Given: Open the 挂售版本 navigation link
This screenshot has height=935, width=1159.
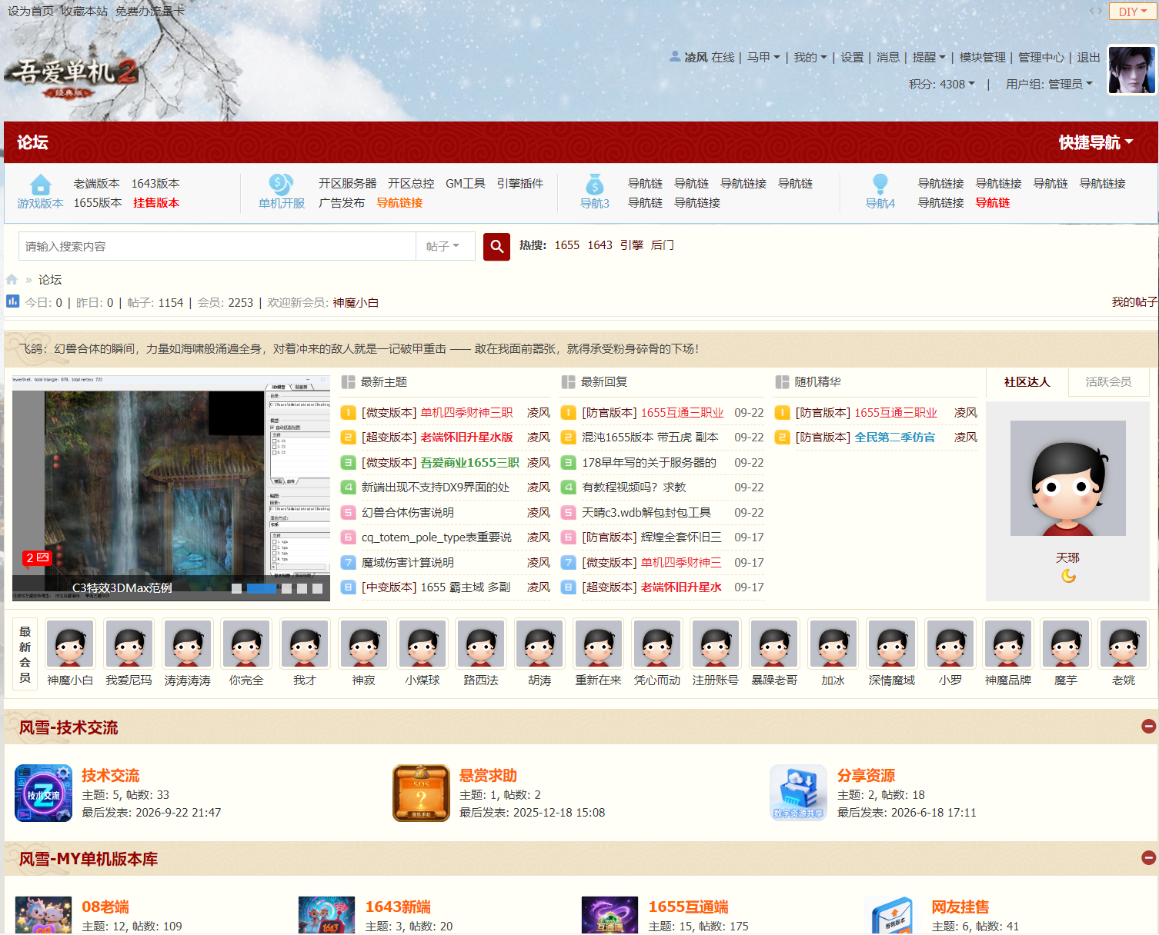Looking at the screenshot, I should tap(156, 203).
